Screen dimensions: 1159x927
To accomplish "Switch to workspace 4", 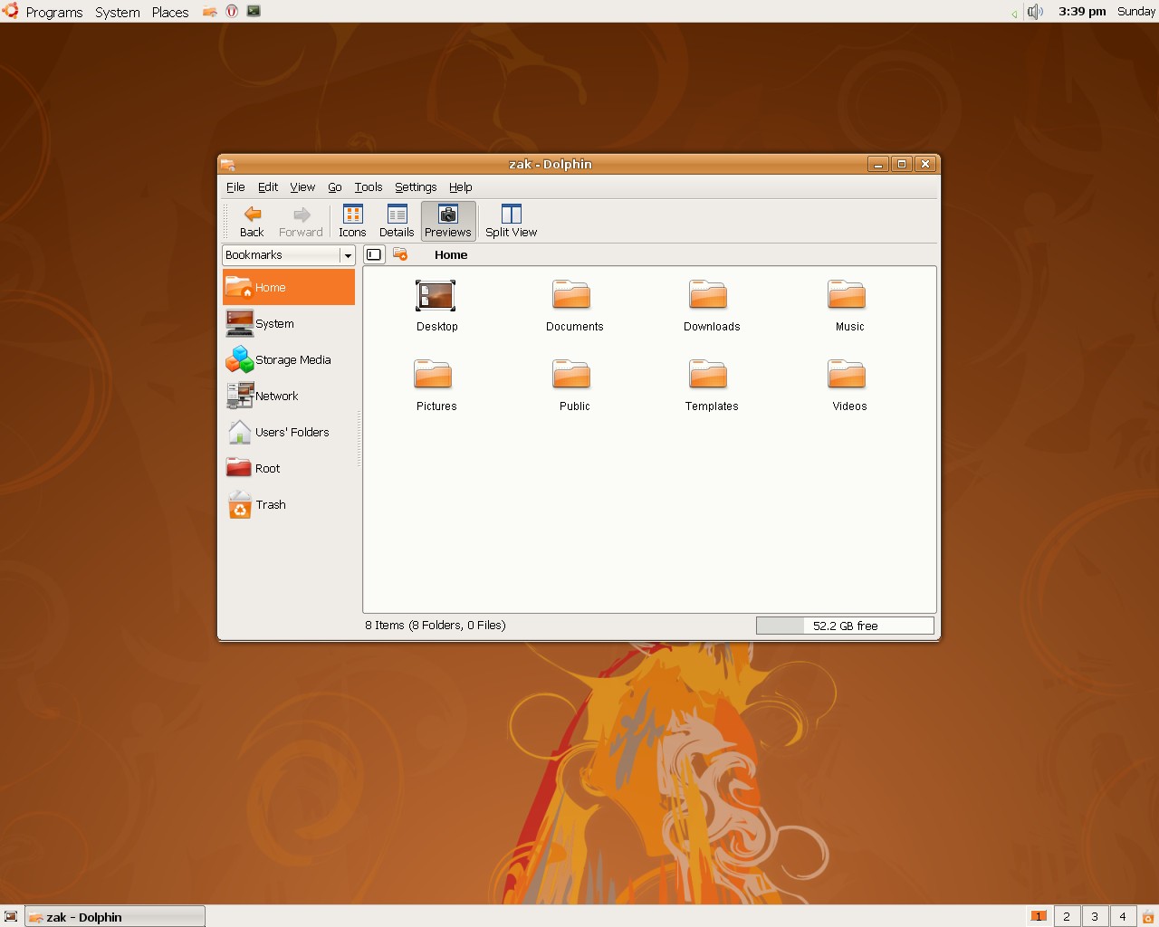I will tap(1123, 917).
